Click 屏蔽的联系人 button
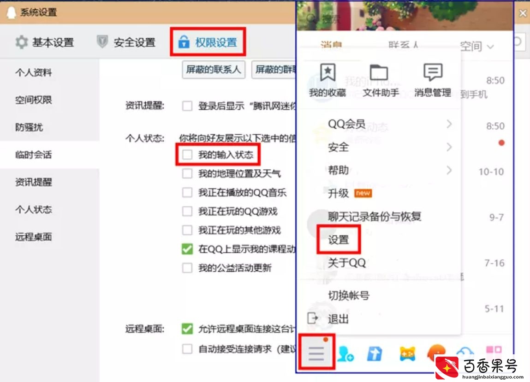530x382 pixels. tap(213, 70)
